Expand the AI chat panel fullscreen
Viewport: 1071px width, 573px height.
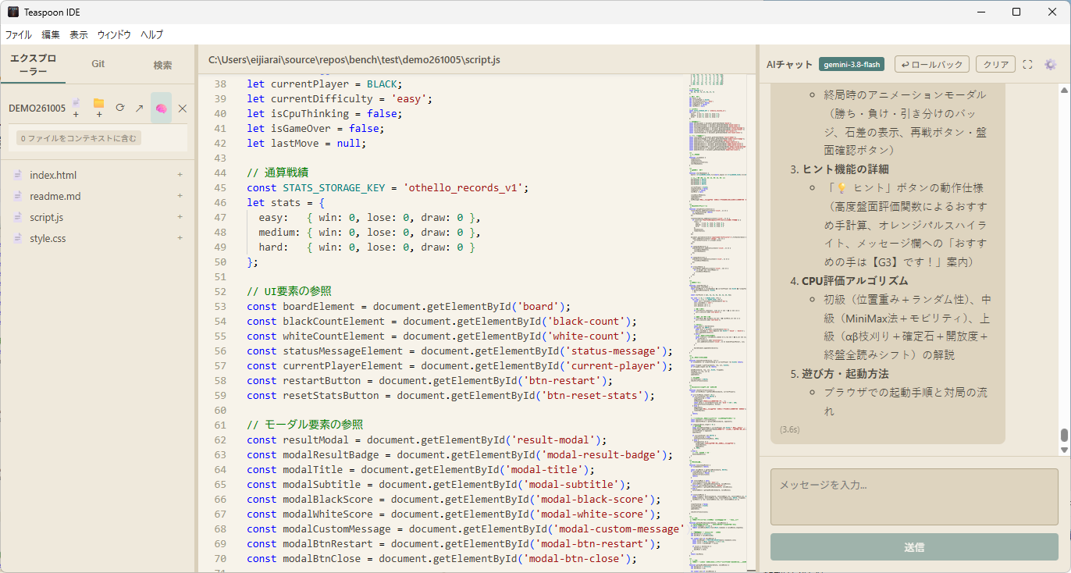point(1027,65)
